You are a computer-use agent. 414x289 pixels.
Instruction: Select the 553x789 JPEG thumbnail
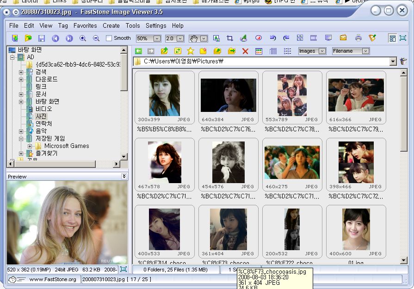pyautogui.click(x=292, y=98)
